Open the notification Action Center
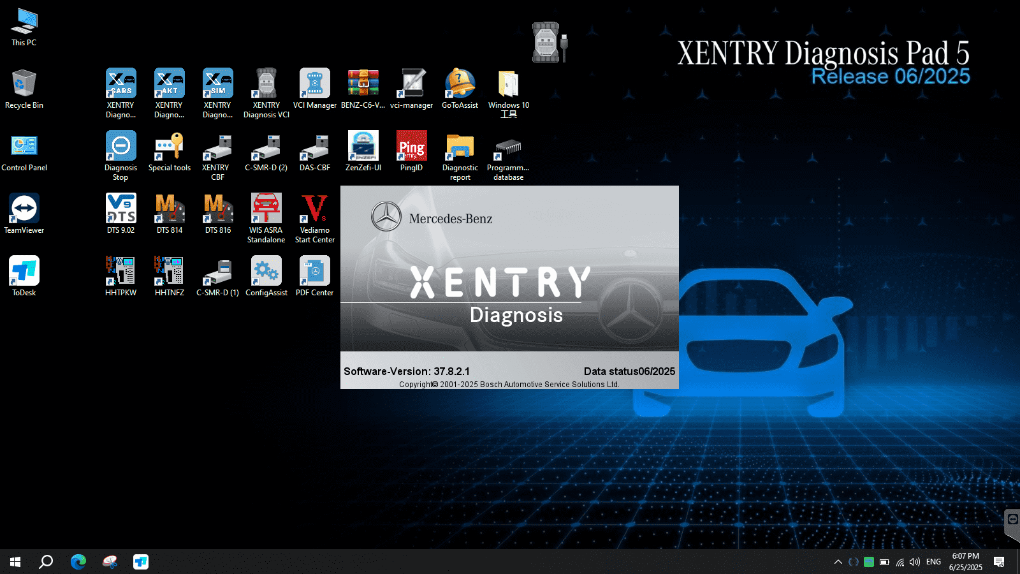1020x574 pixels. click(x=999, y=562)
